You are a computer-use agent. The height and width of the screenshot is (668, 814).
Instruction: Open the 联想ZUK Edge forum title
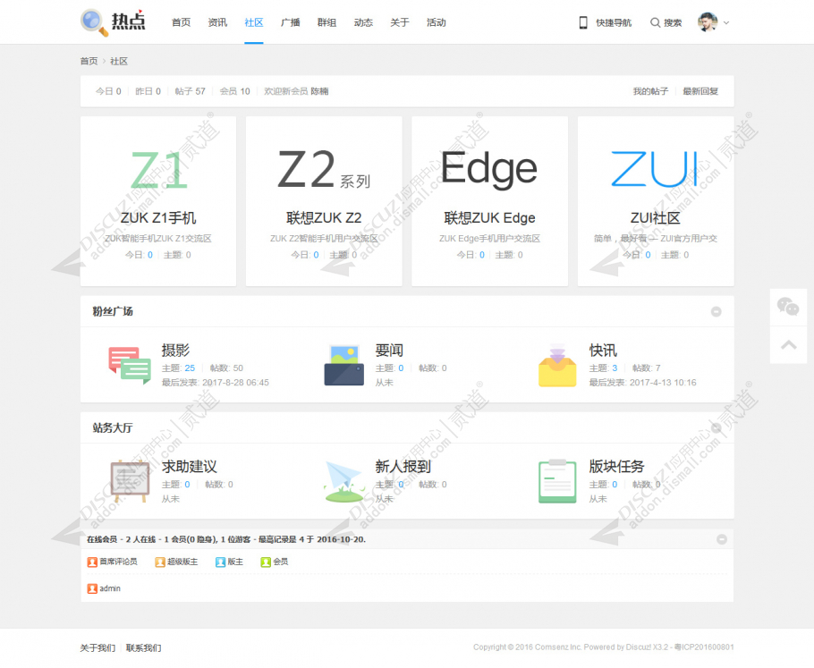coord(489,218)
